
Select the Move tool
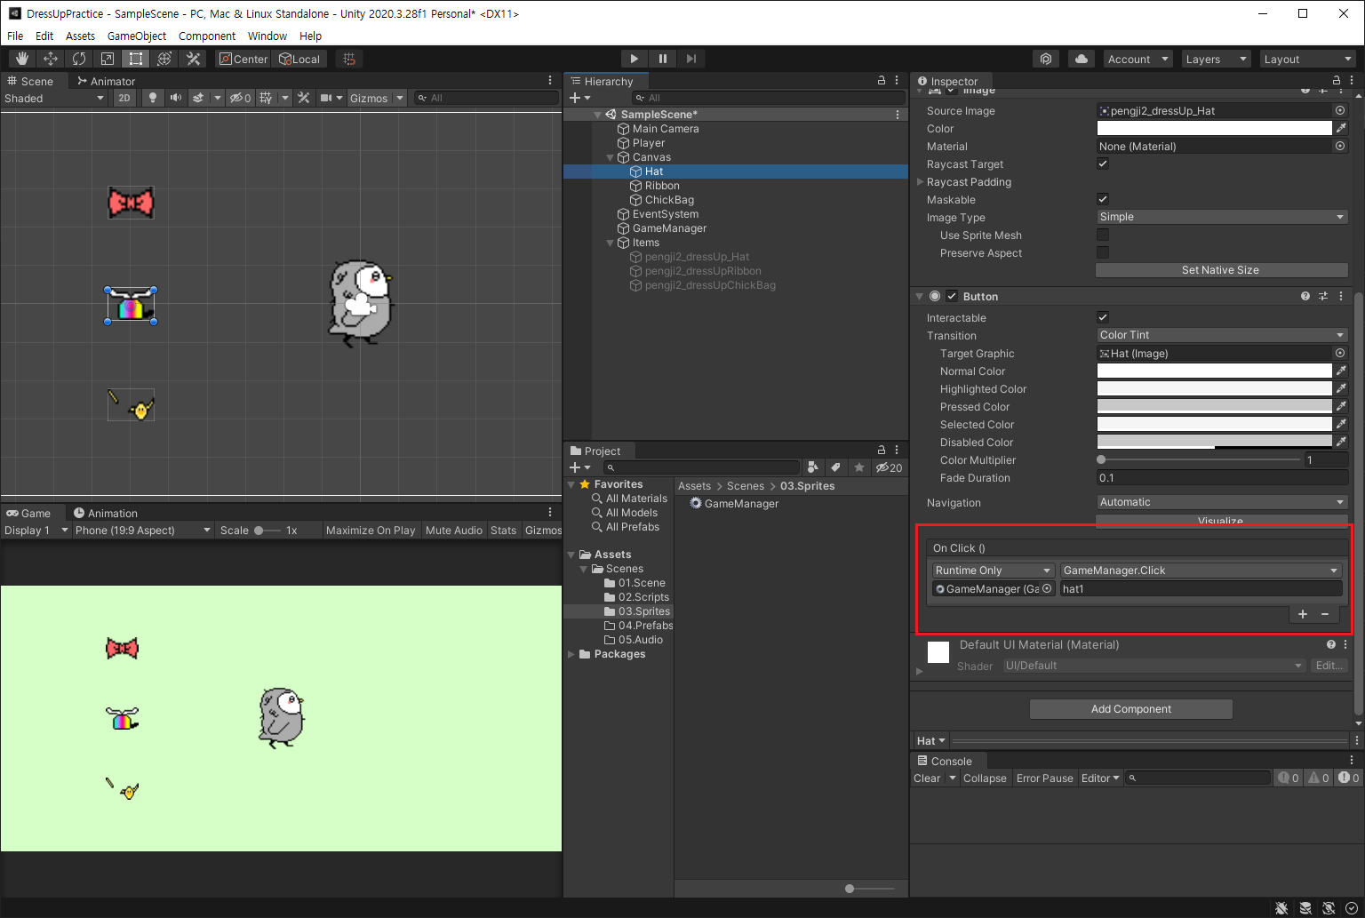pos(51,59)
